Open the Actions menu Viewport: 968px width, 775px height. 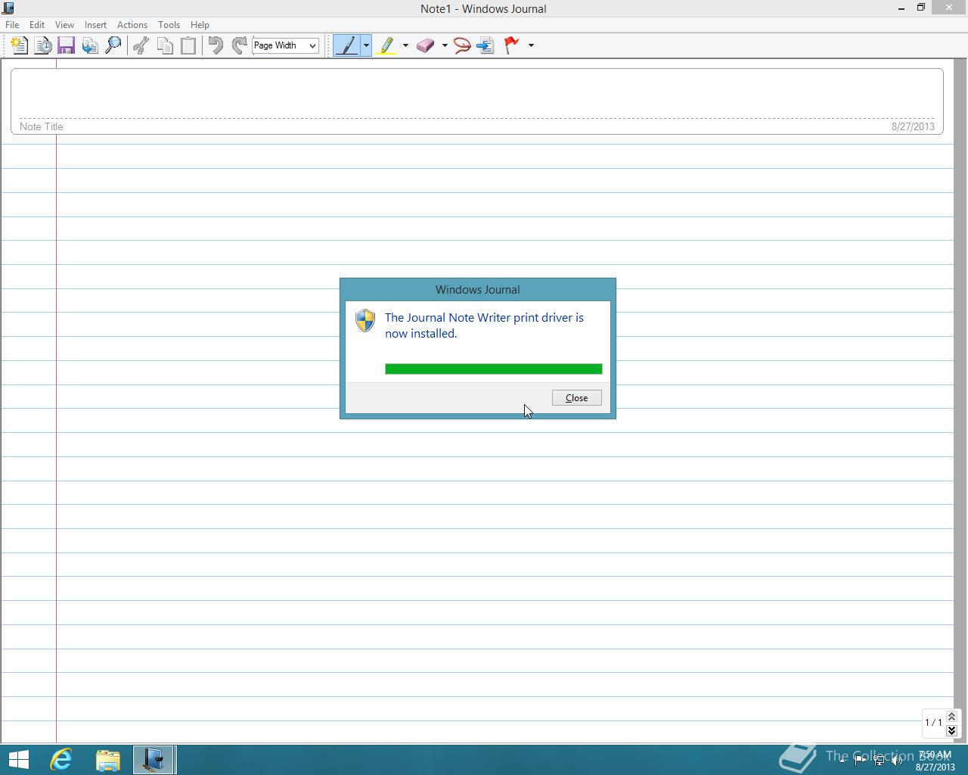click(132, 25)
